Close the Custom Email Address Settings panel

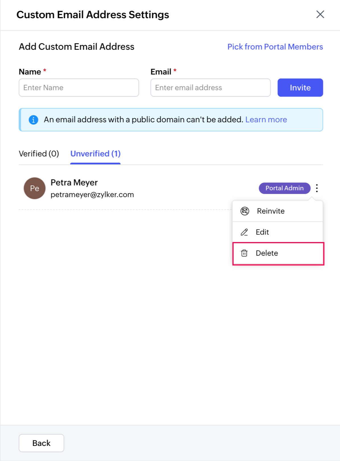coord(320,14)
